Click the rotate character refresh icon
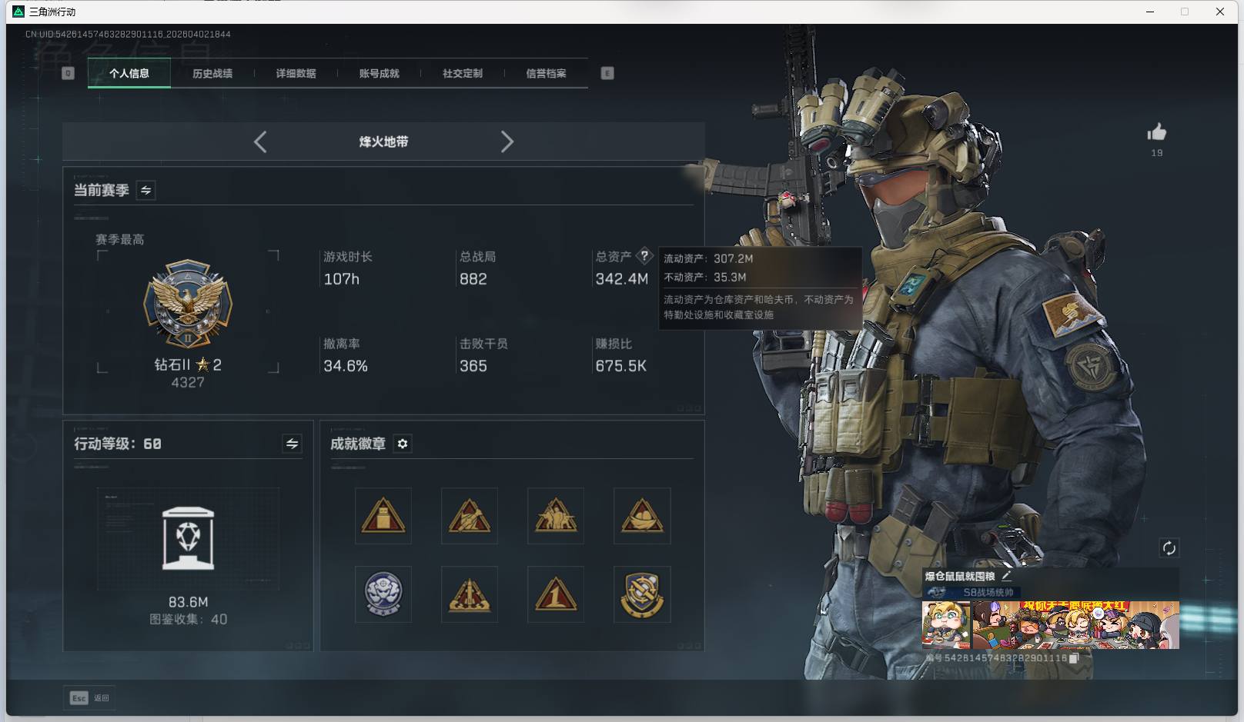The width and height of the screenshot is (1244, 722). [x=1169, y=548]
